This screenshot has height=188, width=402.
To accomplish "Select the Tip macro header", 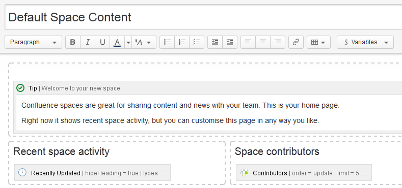I will click(208, 88).
